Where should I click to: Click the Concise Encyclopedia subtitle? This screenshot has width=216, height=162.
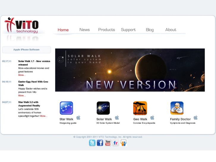(x=144, y=123)
